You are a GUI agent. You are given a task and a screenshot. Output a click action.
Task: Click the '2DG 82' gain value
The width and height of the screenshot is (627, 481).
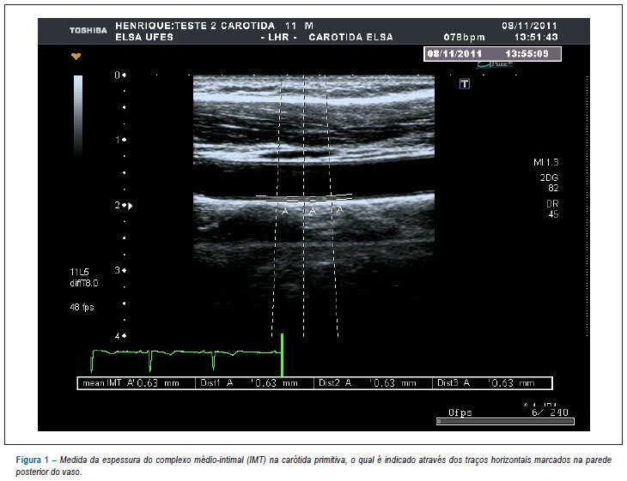[550, 183]
